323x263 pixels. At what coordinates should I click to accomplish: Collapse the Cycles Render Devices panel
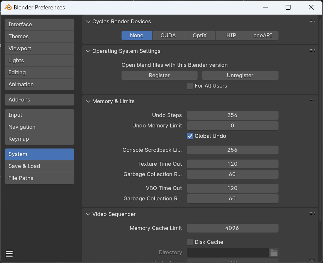click(x=88, y=22)
